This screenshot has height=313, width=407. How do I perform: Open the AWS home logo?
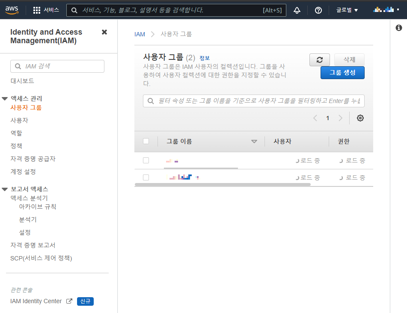12,10
